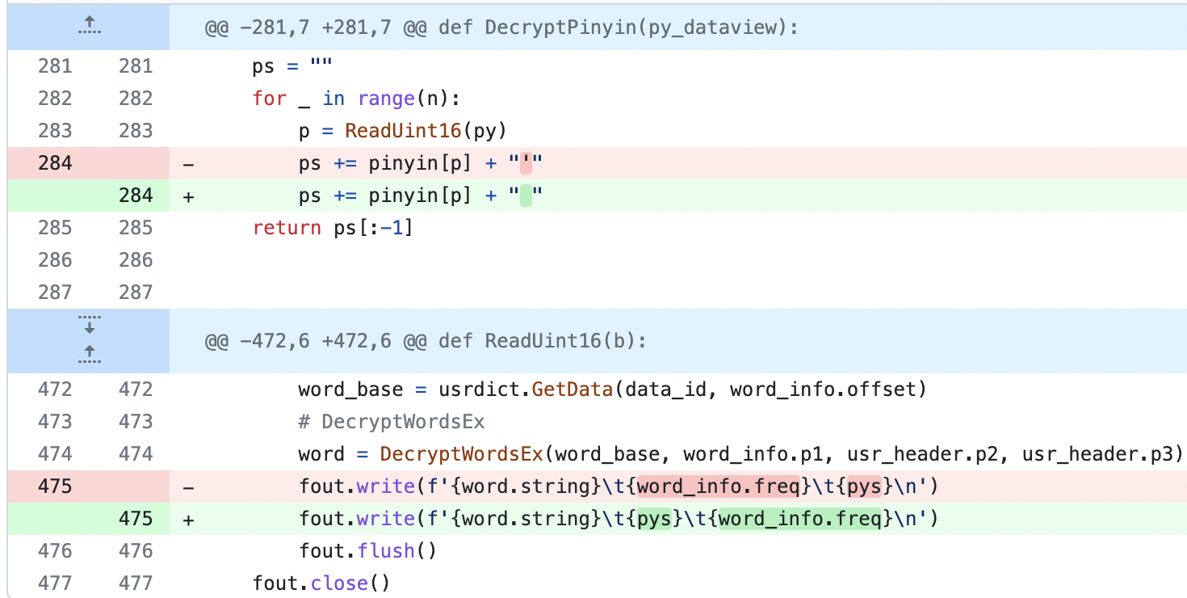Expand hidden lines above the DecryptPinyin hunk
This screenshot has width=1187, height=598.
coord(89,27)
